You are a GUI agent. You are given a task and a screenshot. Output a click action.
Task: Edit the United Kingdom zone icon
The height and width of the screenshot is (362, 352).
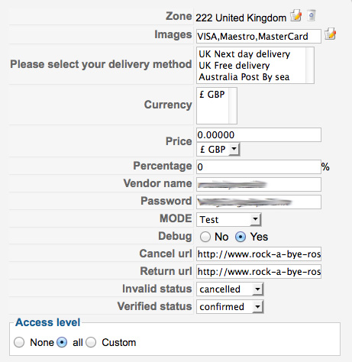[295, 16]
